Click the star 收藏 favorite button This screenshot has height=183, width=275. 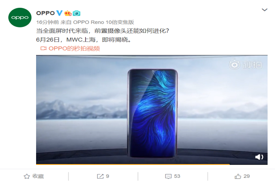[x=34, y=176]
